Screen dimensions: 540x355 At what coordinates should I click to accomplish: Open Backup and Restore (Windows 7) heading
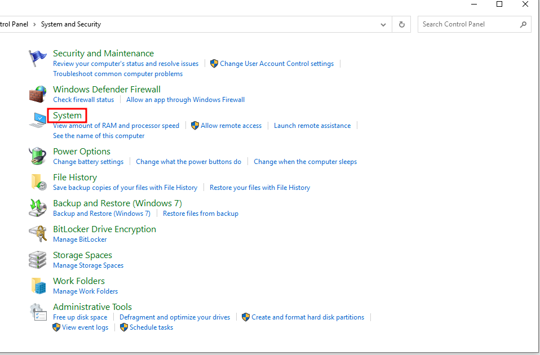(117, 203)
